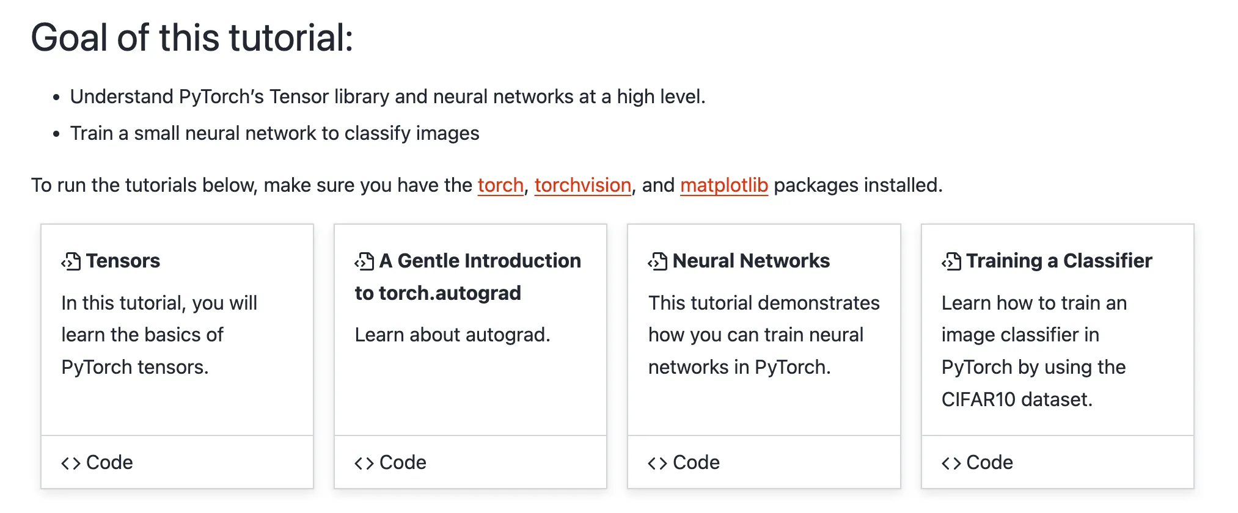Click the code brackets icon in Neural Networks footer

click(657, 464)
